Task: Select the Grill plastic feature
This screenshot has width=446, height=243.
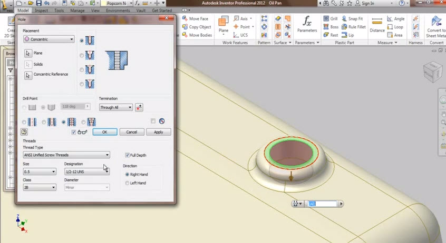Action: [330, 18]
